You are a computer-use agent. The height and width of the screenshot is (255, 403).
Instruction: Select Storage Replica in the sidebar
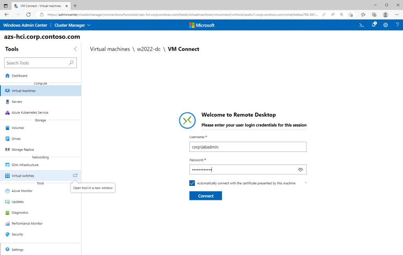(x=22, y=150)
